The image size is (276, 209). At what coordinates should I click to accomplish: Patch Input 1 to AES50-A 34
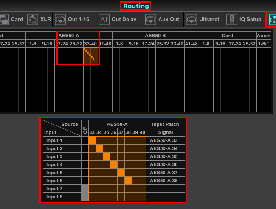[x=99, y=140]
